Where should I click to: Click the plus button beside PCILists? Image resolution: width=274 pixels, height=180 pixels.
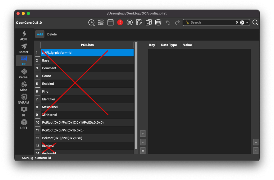coord(143,134)
